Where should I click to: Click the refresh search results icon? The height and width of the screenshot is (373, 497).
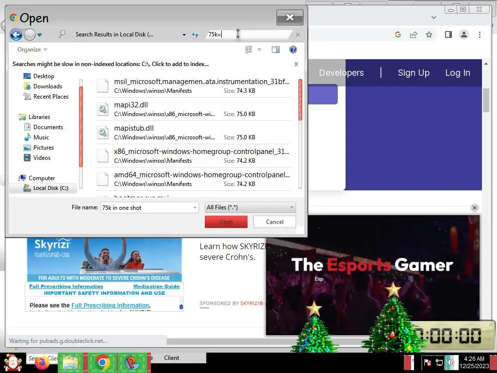coord(195,34)
